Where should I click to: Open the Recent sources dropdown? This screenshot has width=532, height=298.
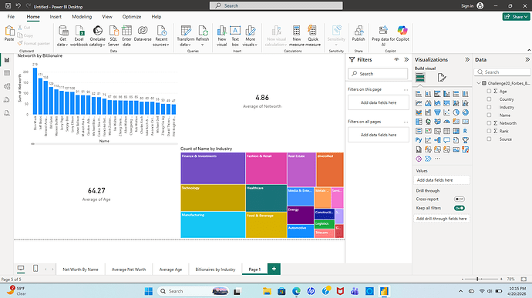tap(161, 35)
